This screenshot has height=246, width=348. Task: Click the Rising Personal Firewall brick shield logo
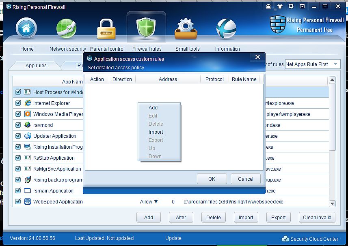point(277,24)
